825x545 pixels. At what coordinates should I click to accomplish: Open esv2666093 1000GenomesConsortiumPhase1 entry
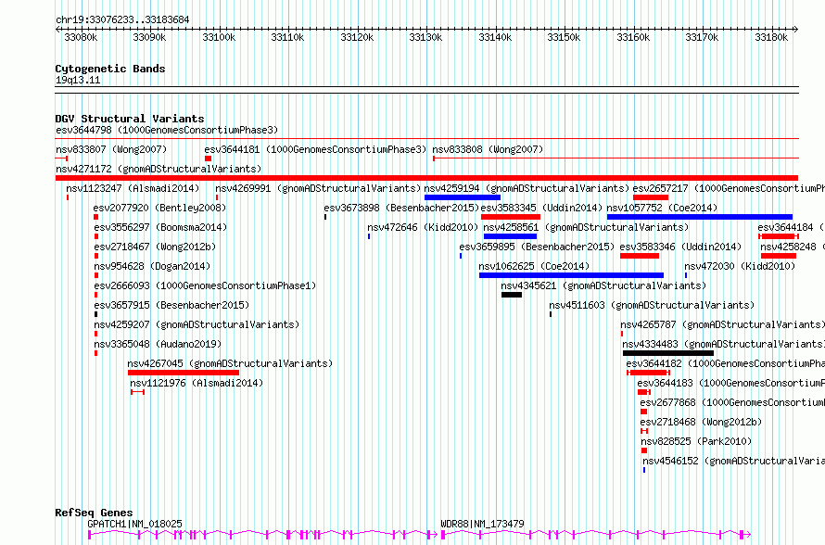tap(205, 285)
